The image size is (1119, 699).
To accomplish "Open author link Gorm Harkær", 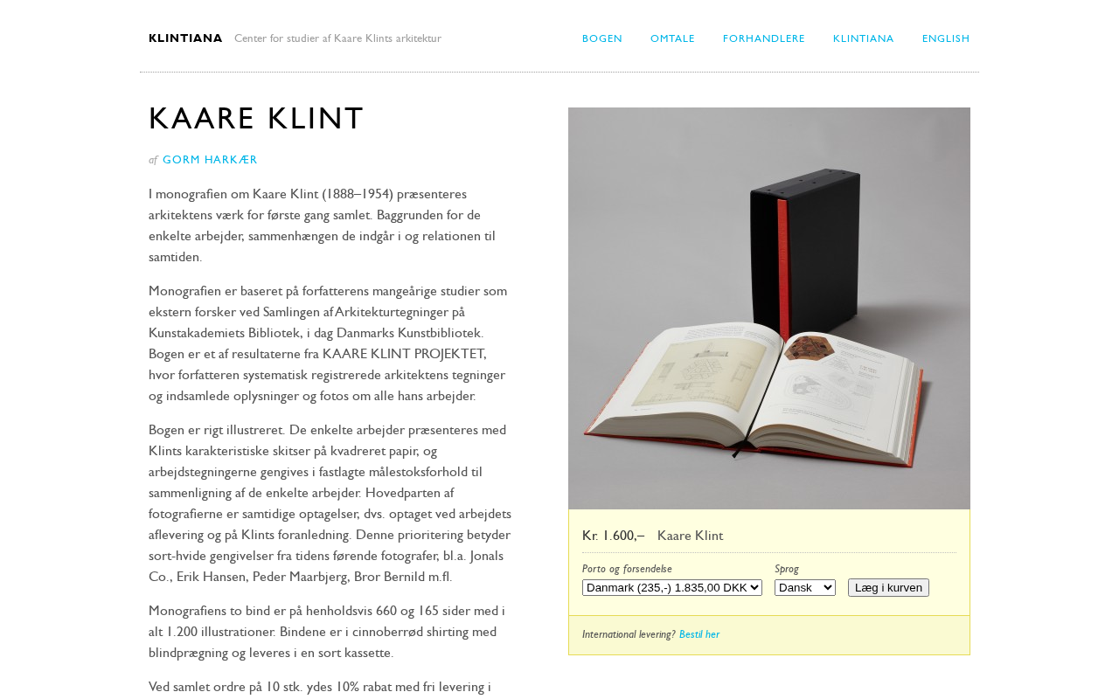I will (x=210, y=160).
